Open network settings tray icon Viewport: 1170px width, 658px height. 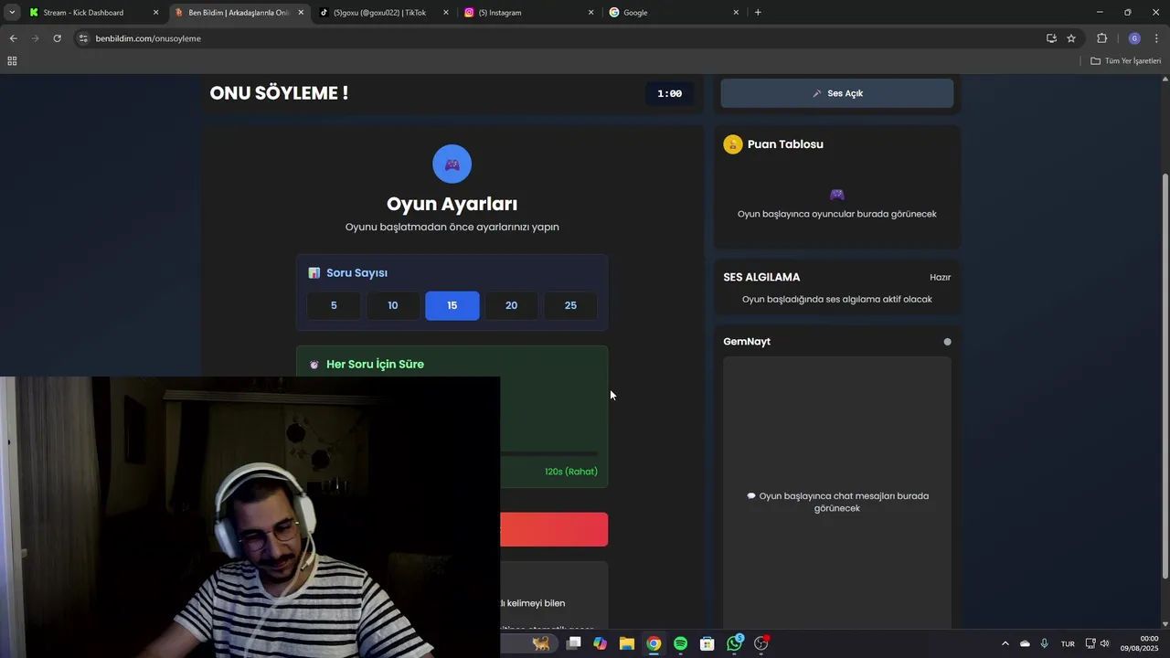point(1090,643)
